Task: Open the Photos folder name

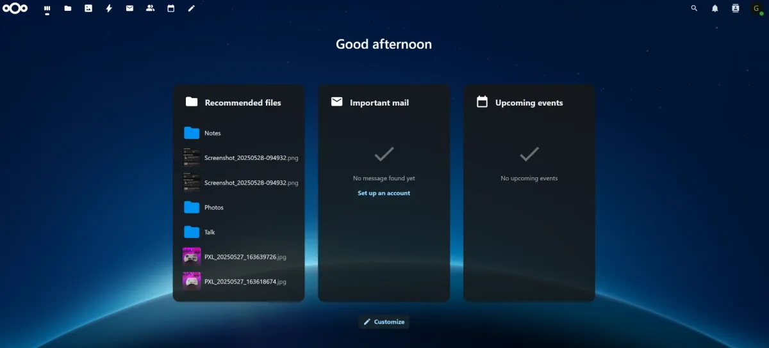Action: 214,207
